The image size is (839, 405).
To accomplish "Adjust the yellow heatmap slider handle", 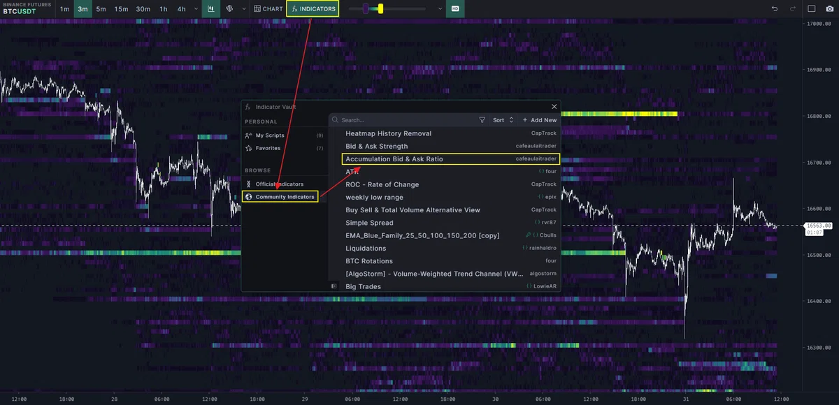I will (380, 9).
